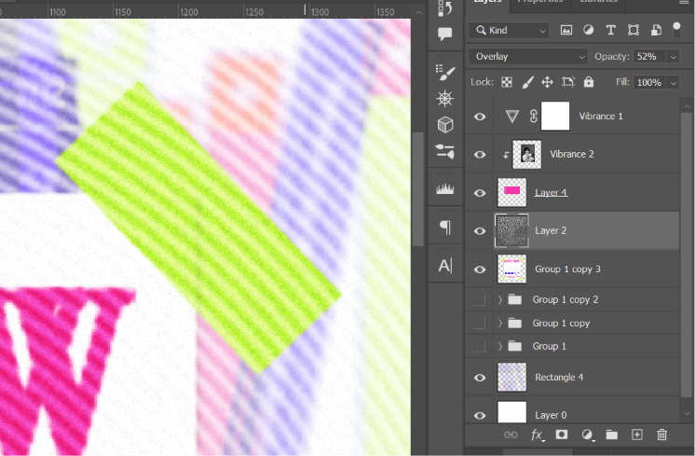695x456 pixels.
Task: Hide the Vibrance 2 layer
Action: tap(480, 155)
